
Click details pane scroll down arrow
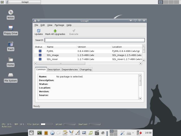point(140,99)
